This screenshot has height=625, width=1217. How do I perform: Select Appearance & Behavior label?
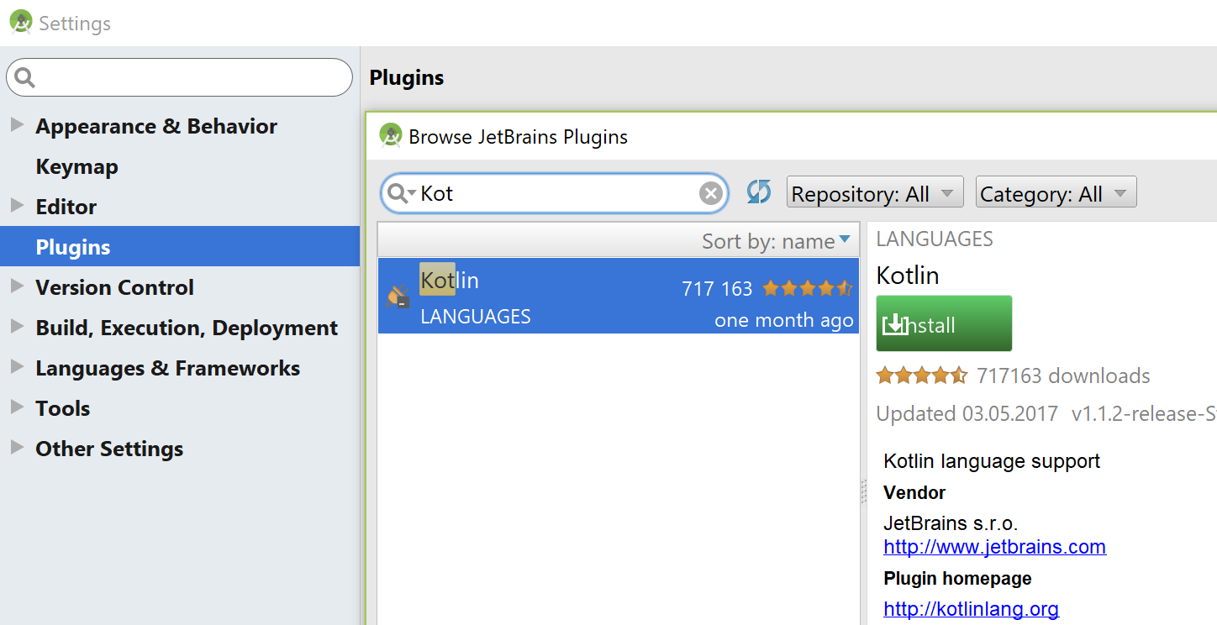click(x=156, y=126)
